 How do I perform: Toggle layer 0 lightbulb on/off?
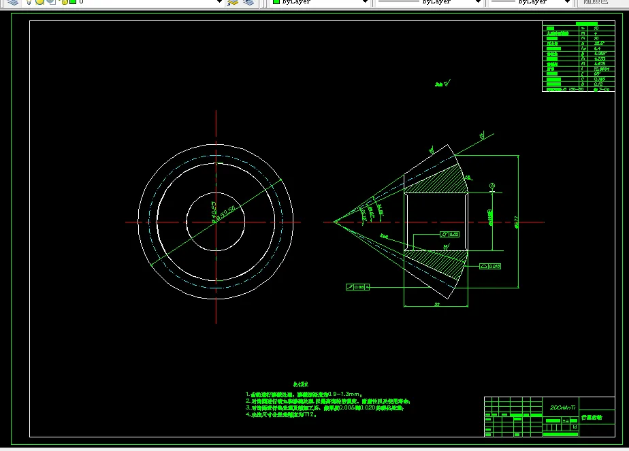[x=29, y=2]
